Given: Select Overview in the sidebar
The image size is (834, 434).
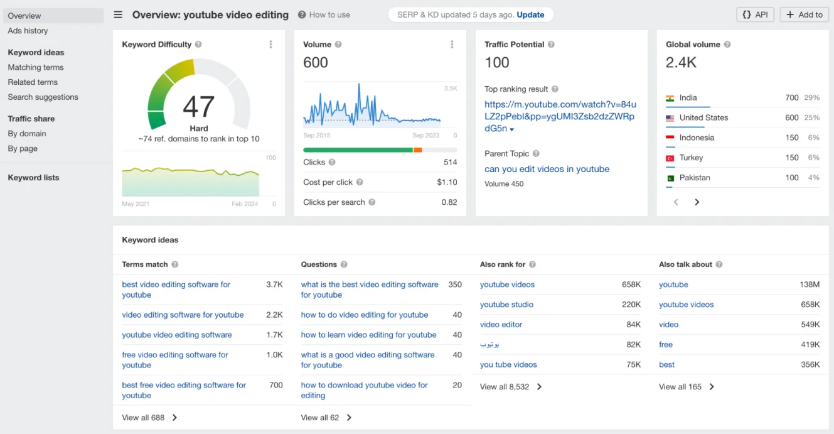Looking at the screenshot, I should (x=53, y=16).
